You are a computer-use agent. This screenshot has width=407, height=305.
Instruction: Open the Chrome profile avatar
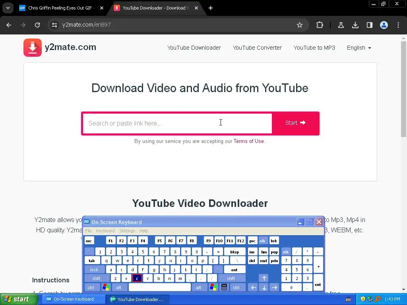coord(384,25)
